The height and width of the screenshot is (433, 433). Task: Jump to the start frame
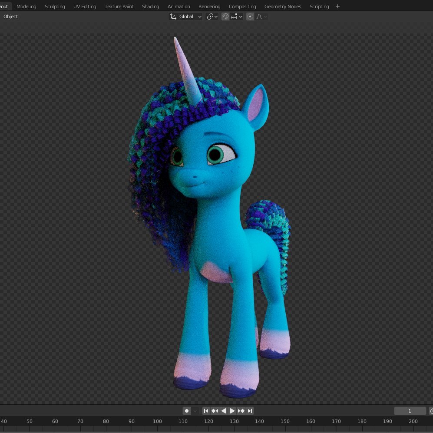click(206, 411)
